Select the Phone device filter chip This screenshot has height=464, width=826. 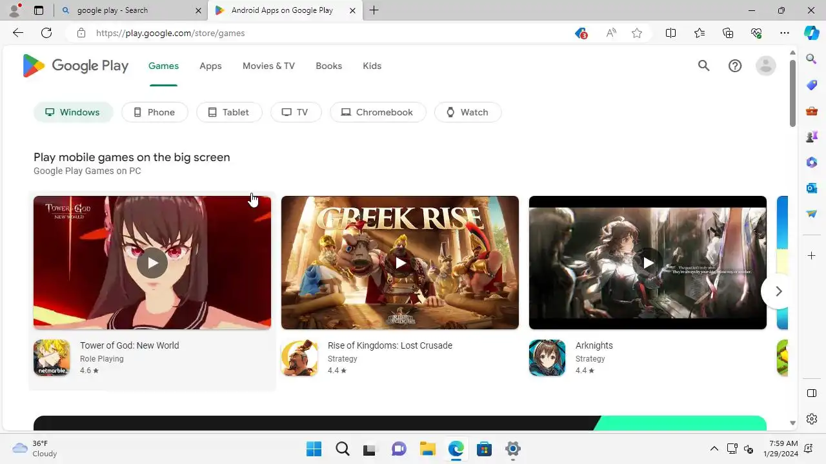(155, 112)
